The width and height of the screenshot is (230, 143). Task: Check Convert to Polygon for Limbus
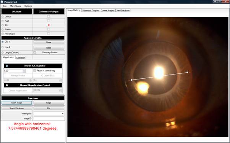tap(49, 16)
